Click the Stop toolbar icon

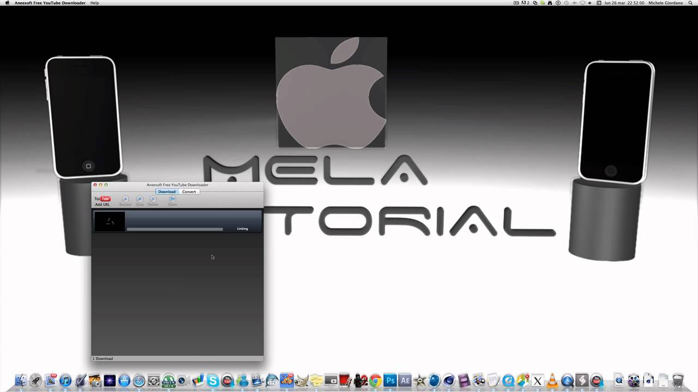[x=140, y=201]
